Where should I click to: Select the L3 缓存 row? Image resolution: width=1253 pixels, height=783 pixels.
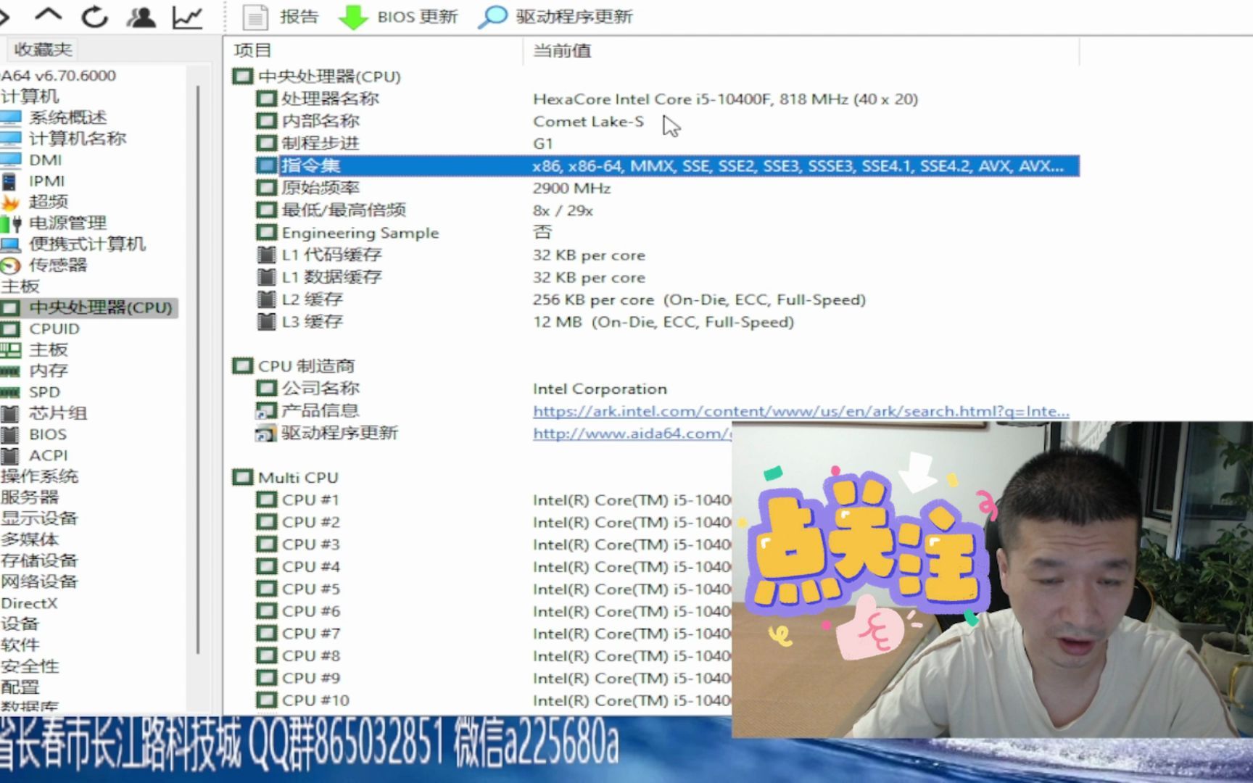pos(667,322)
